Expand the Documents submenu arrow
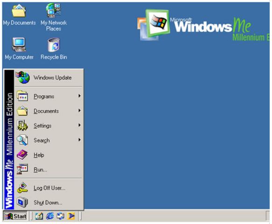Image resolution: width=272 pixels, height=224 pixels. (x=79, y=111)
